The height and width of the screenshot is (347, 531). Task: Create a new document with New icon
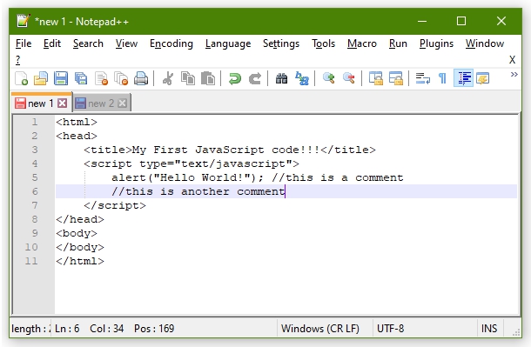coord(22,78)
